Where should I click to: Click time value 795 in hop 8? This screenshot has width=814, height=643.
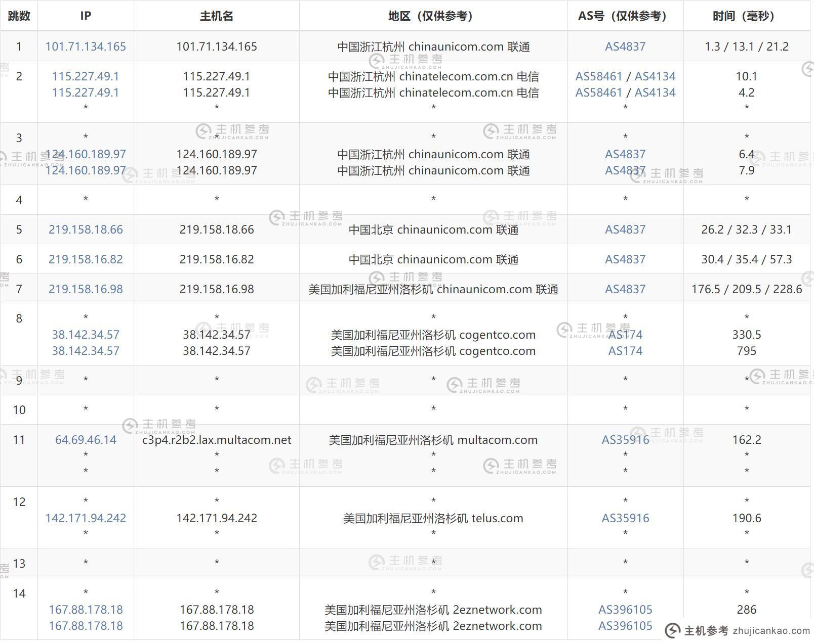click(x=747, y=351)
